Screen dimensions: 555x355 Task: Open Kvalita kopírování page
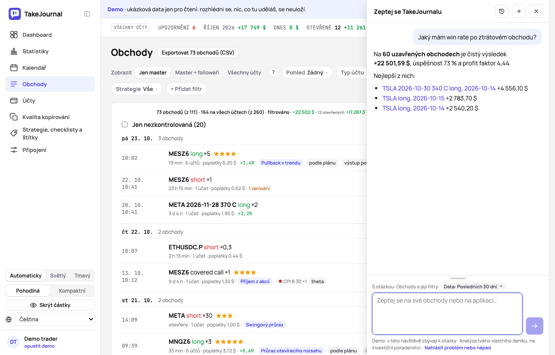pos(50,117)
